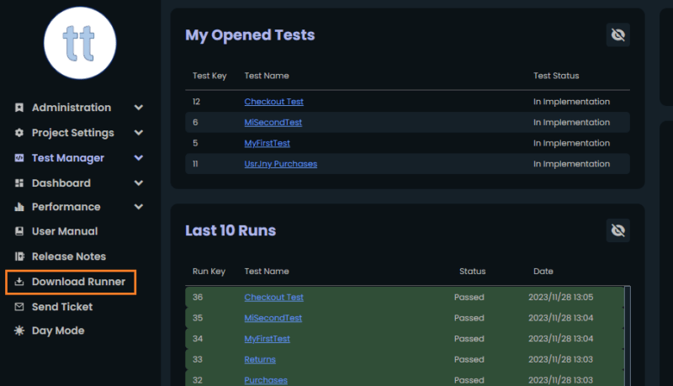
Task: Switch to Day Mode
Action: click(58, 330)
